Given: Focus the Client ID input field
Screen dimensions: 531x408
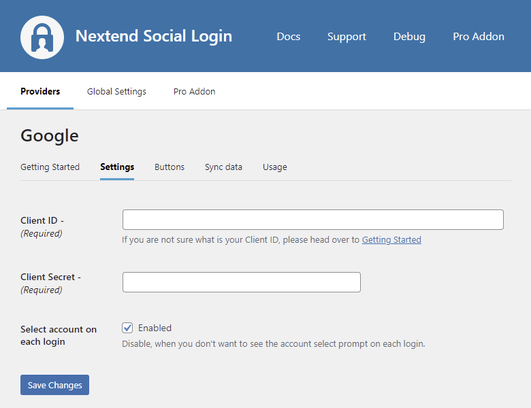Looking at the screenshot, I should click(312, 220).
